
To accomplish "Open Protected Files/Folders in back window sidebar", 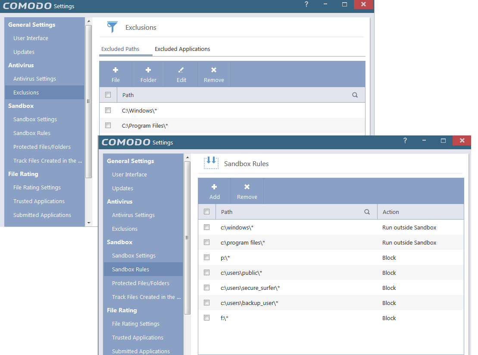I will [x=42, y=147].
